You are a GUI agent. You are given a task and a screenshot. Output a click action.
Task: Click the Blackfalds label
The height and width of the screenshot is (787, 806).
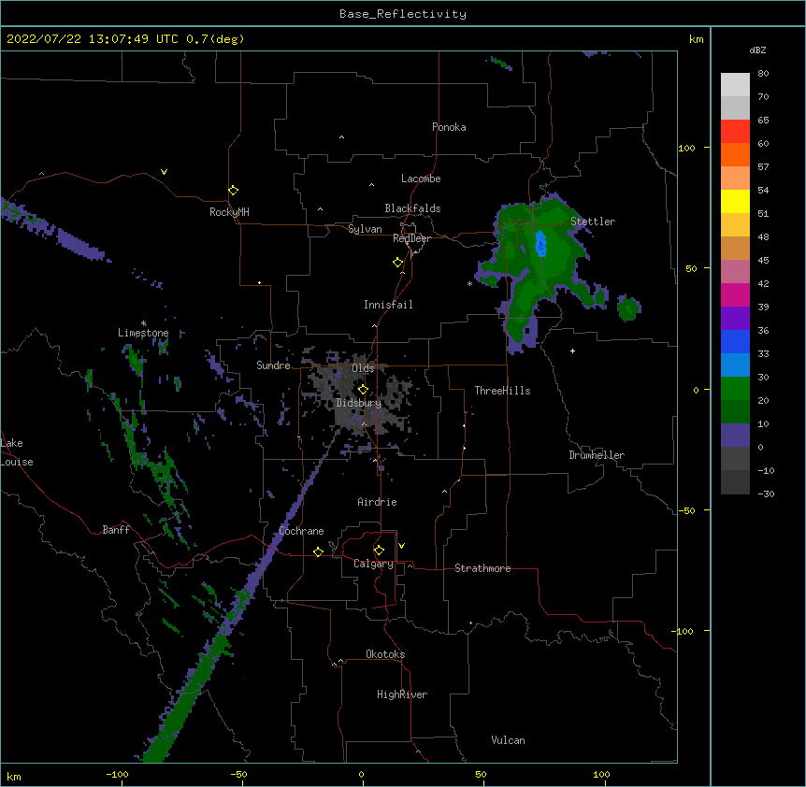click(412, 208)
